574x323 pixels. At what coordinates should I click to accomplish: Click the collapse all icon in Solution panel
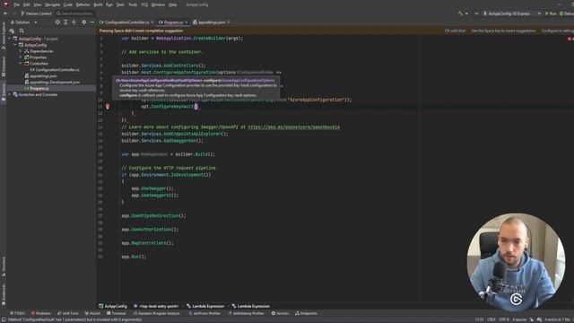[x=74, y=22]
